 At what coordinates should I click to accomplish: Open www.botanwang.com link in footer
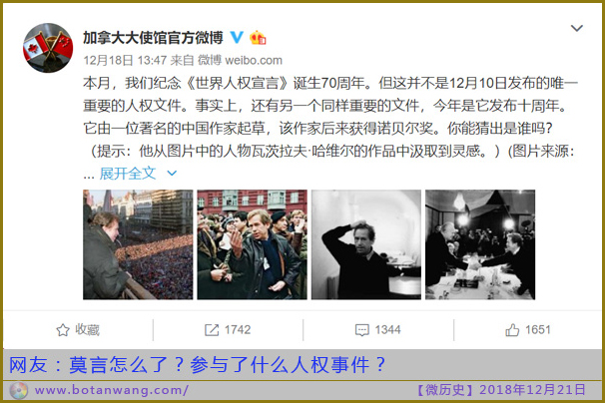(111, 390)
